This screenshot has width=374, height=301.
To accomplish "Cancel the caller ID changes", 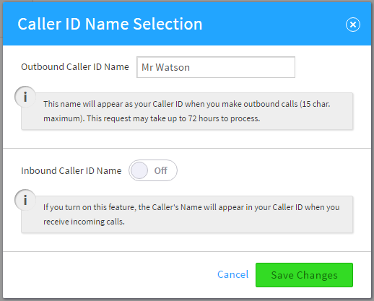I will coord(232,274).
